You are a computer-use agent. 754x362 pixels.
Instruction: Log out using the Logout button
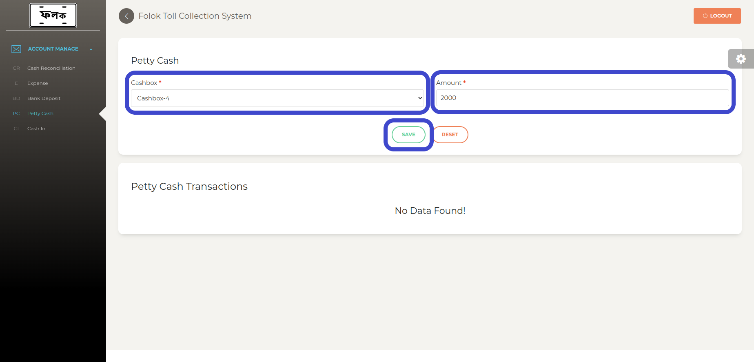tap(717, 16)
